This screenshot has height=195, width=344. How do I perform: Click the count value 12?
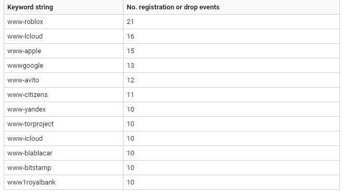(130, 80)
